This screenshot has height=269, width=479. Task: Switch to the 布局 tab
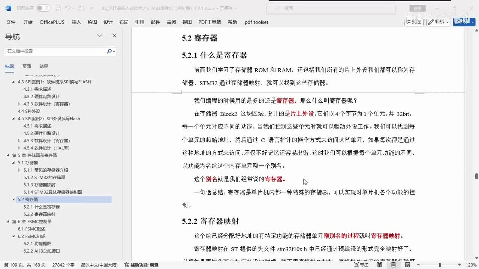(124, 22)
